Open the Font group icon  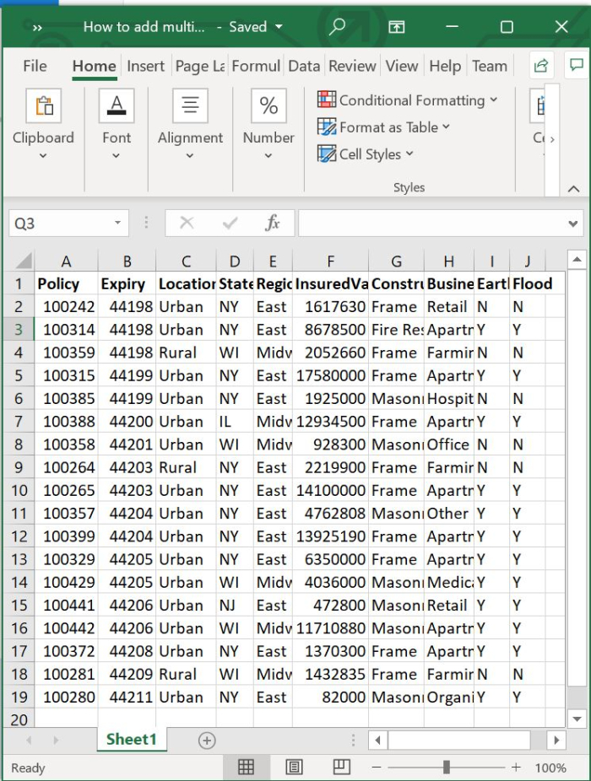click(117, 105)
